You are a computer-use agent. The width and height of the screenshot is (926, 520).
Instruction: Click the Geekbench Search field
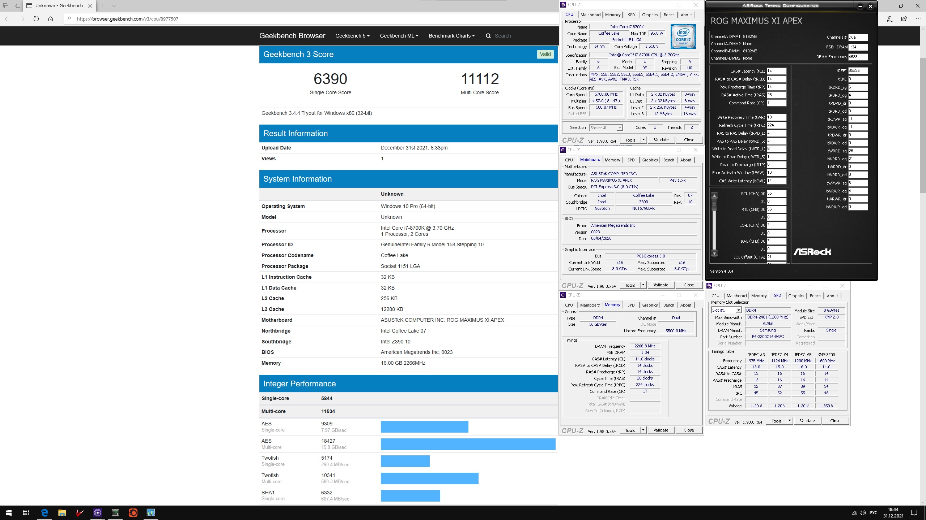(x=503, y=36)
